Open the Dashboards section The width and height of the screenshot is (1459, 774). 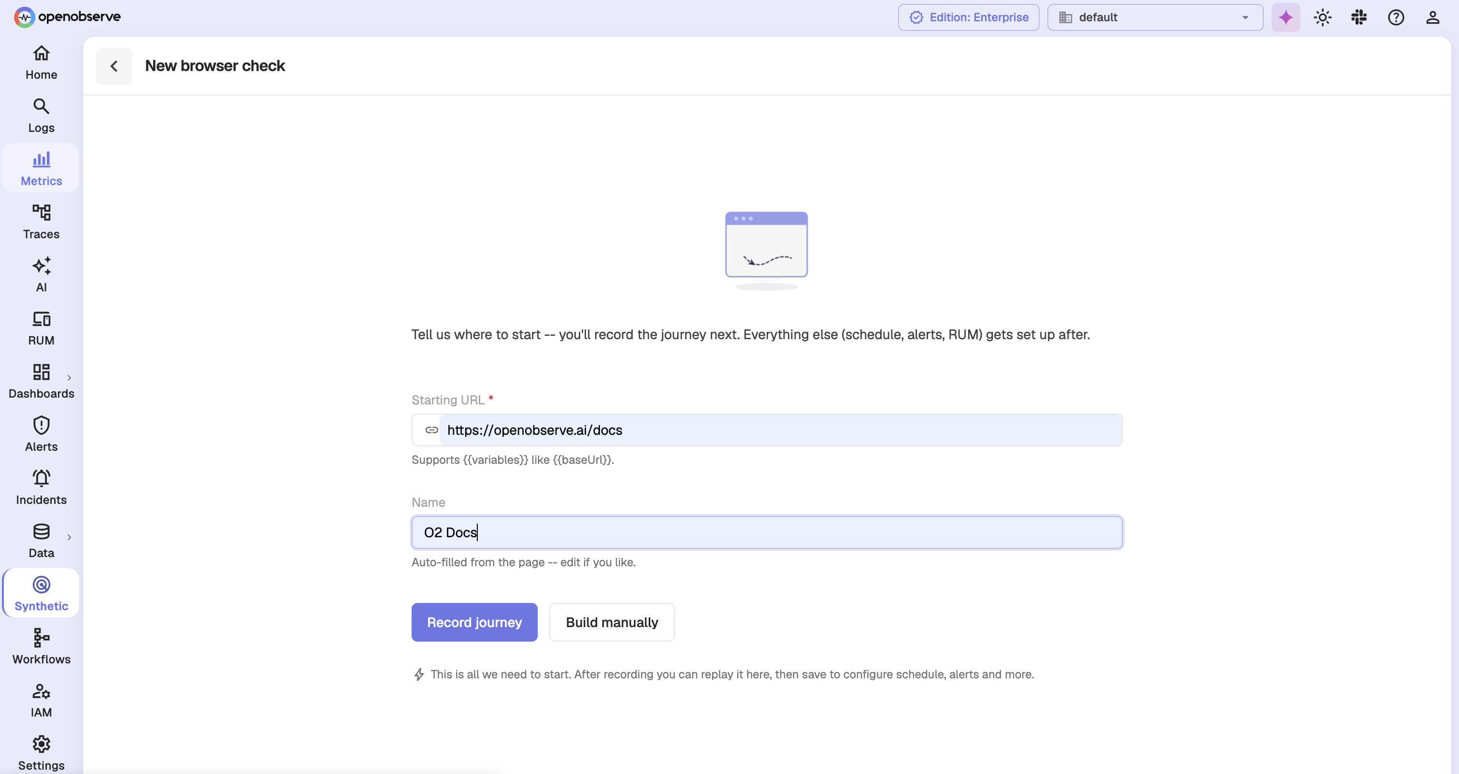coord(42,381)
